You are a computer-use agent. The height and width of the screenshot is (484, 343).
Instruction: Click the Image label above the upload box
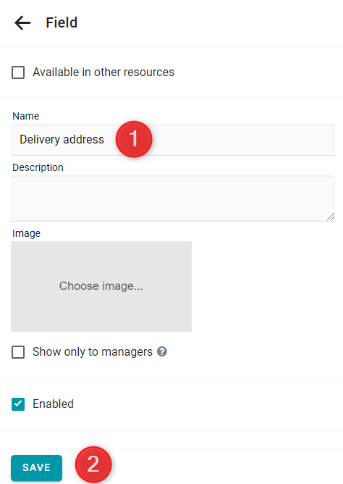(26, 233)
